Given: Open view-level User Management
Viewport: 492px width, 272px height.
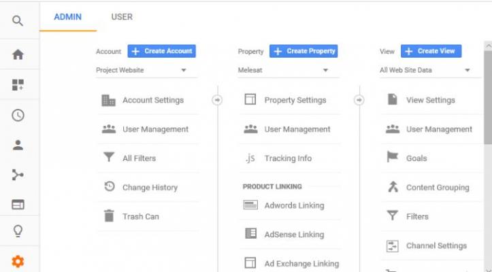Looking at the screenshot, I should point(439,129).
